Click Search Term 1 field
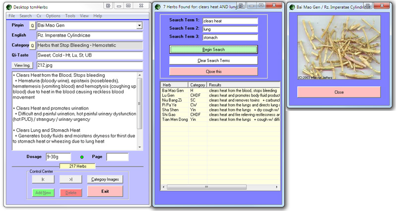The height and width of the screenshot is (211, 397). pos(230,21)
